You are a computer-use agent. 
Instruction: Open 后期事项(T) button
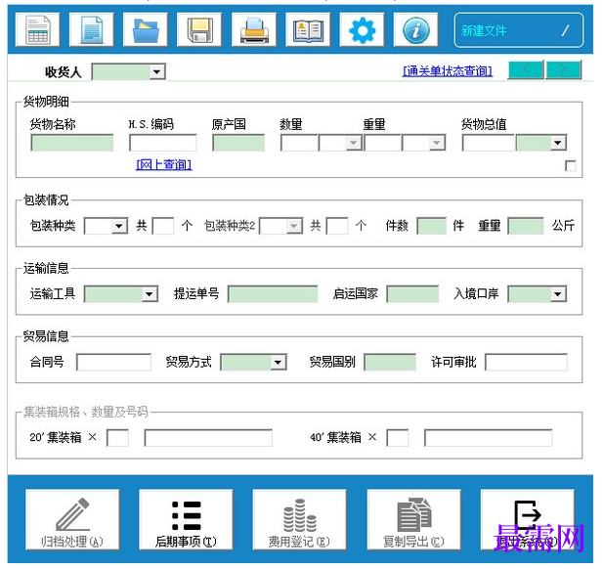[x=186, y=520]
